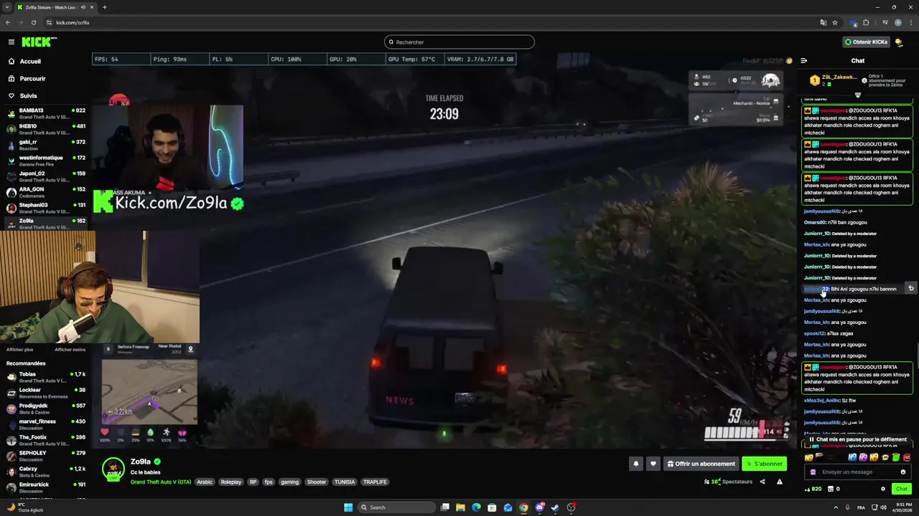Reload the page in Chrome
919x516 pixels.
[33, 22]
